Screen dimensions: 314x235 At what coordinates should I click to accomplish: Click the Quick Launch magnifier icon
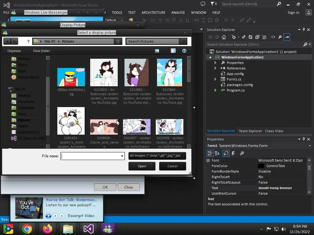click(x=279, y=4)
